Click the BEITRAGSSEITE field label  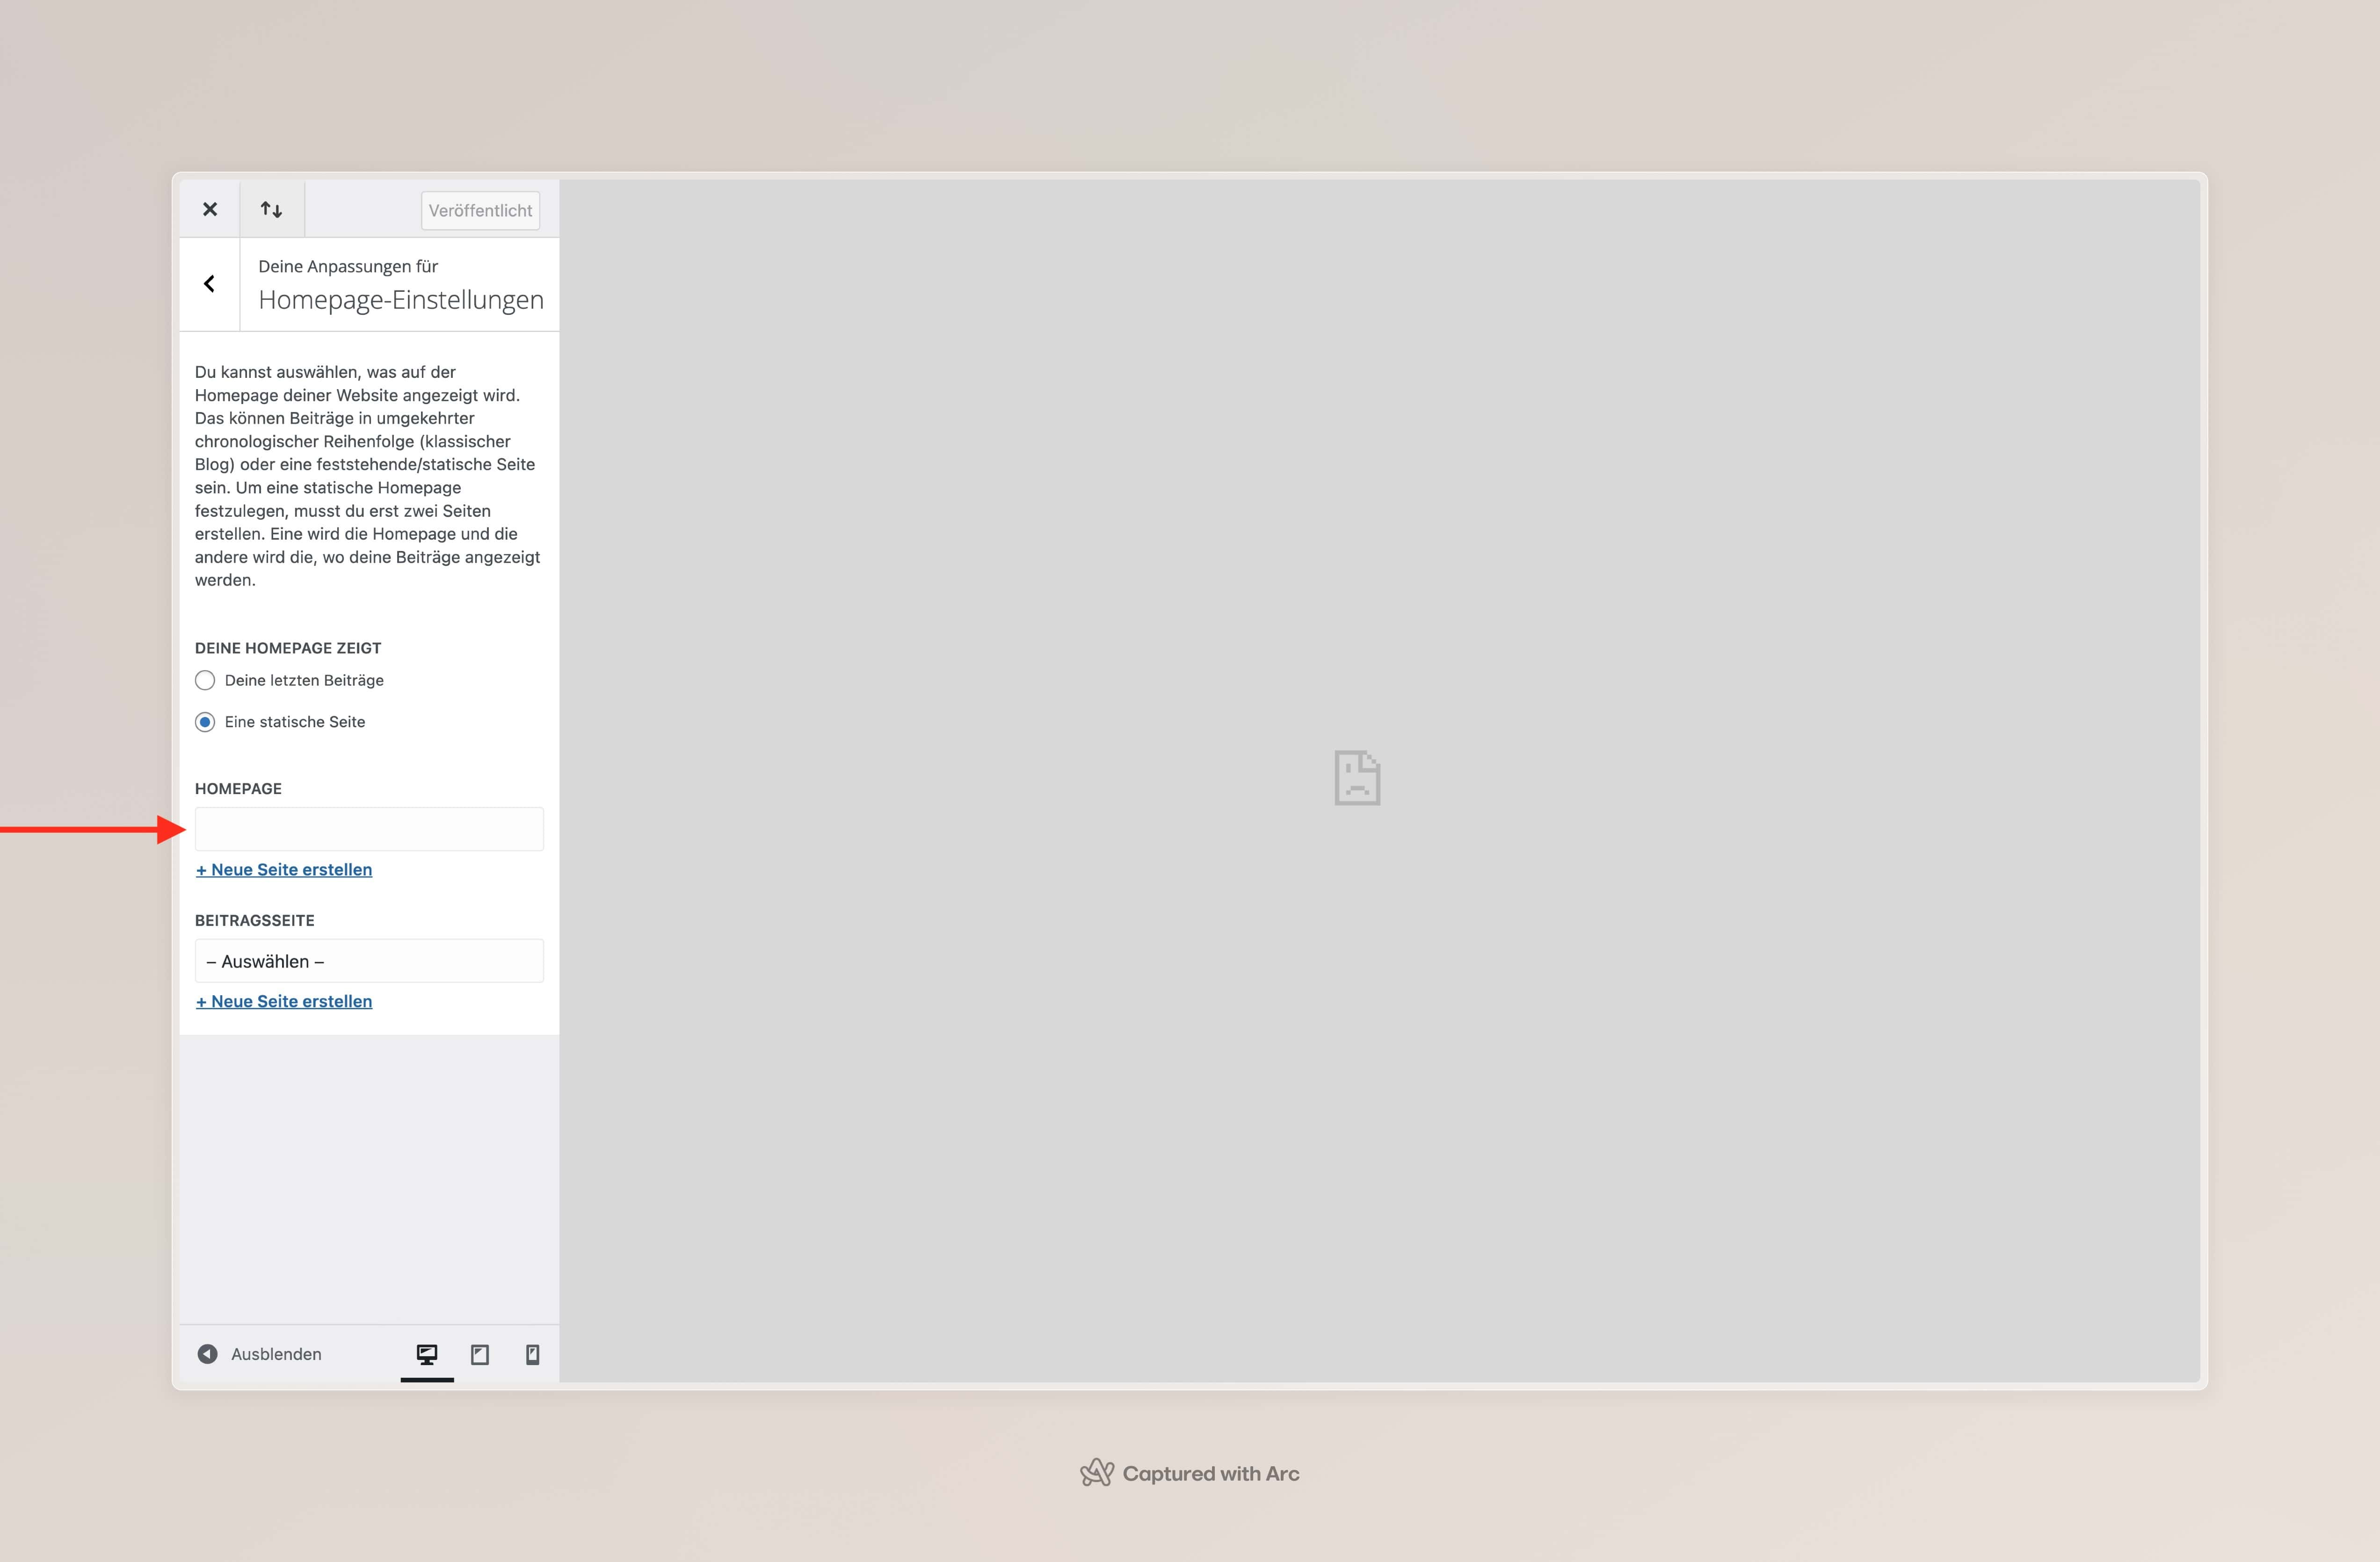click(x=254, y=920)
